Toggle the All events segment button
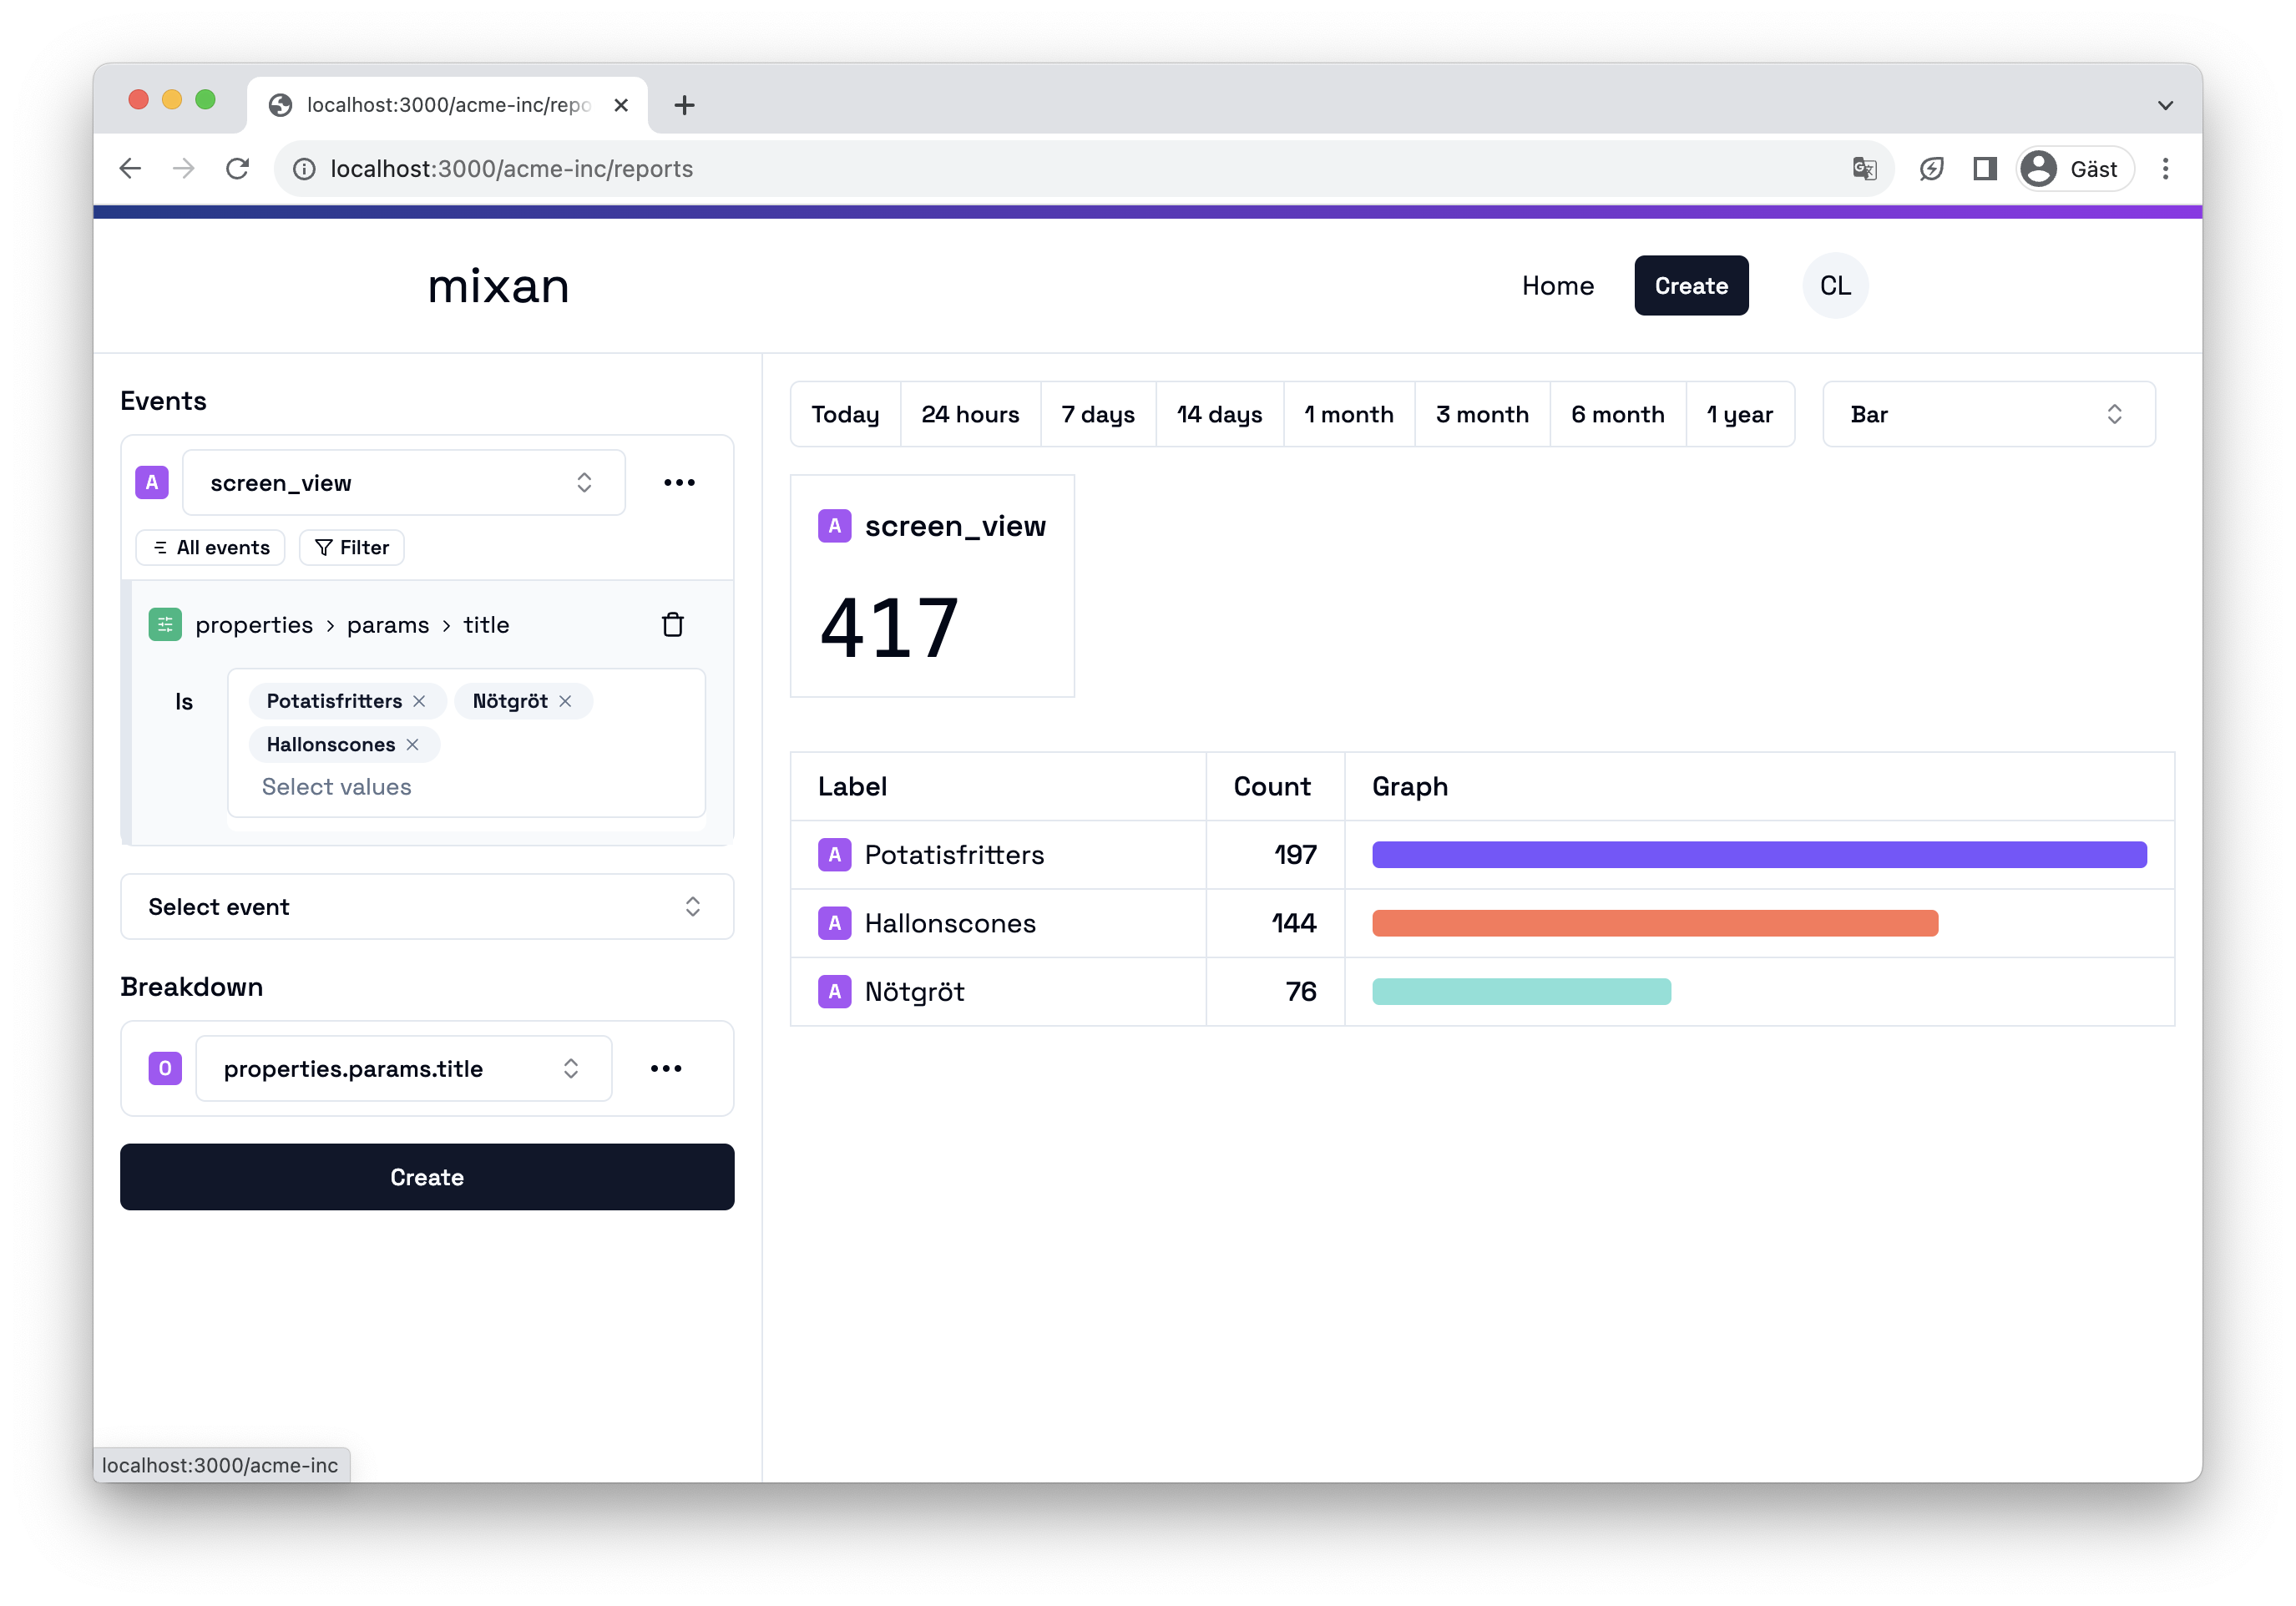 click(x=211, y=548)
